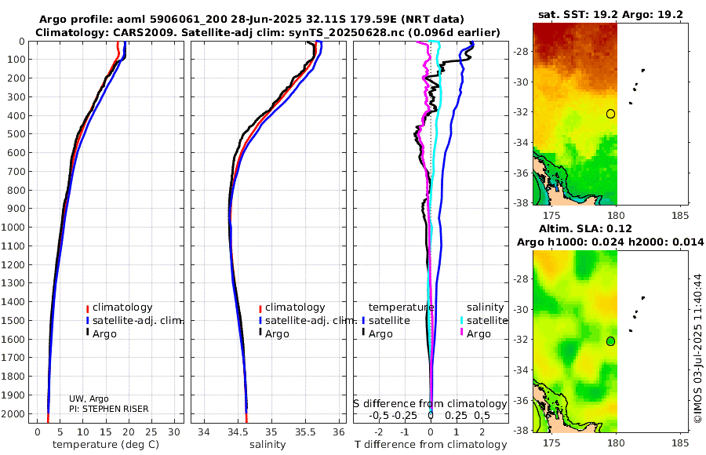Click 'PI: STEPHEN RISER' text
Image resolution: width=706 pixels, height=455 pixels.
pos(108,409)
